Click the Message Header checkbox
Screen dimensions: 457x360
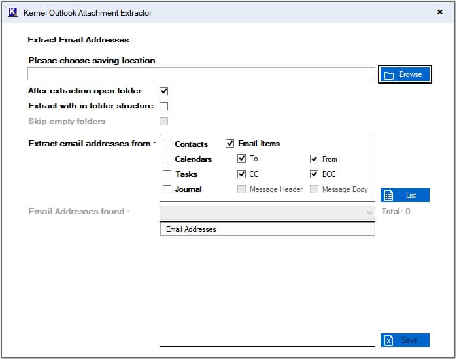pos(242,189)
